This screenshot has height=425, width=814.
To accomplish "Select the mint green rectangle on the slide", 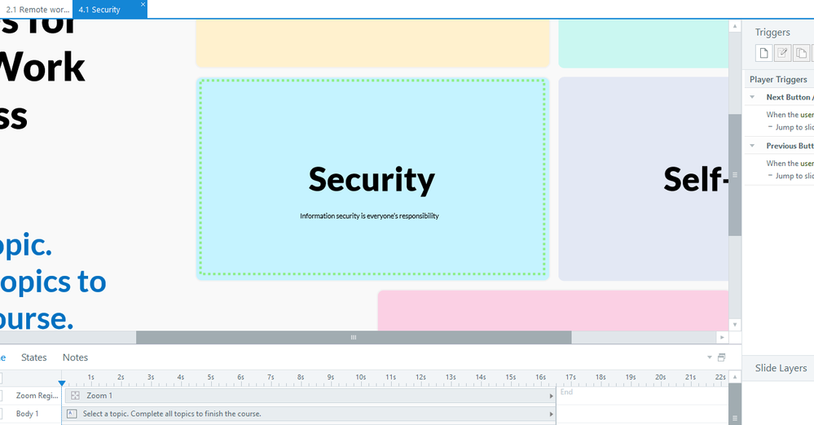I will (x=644, y=44).
